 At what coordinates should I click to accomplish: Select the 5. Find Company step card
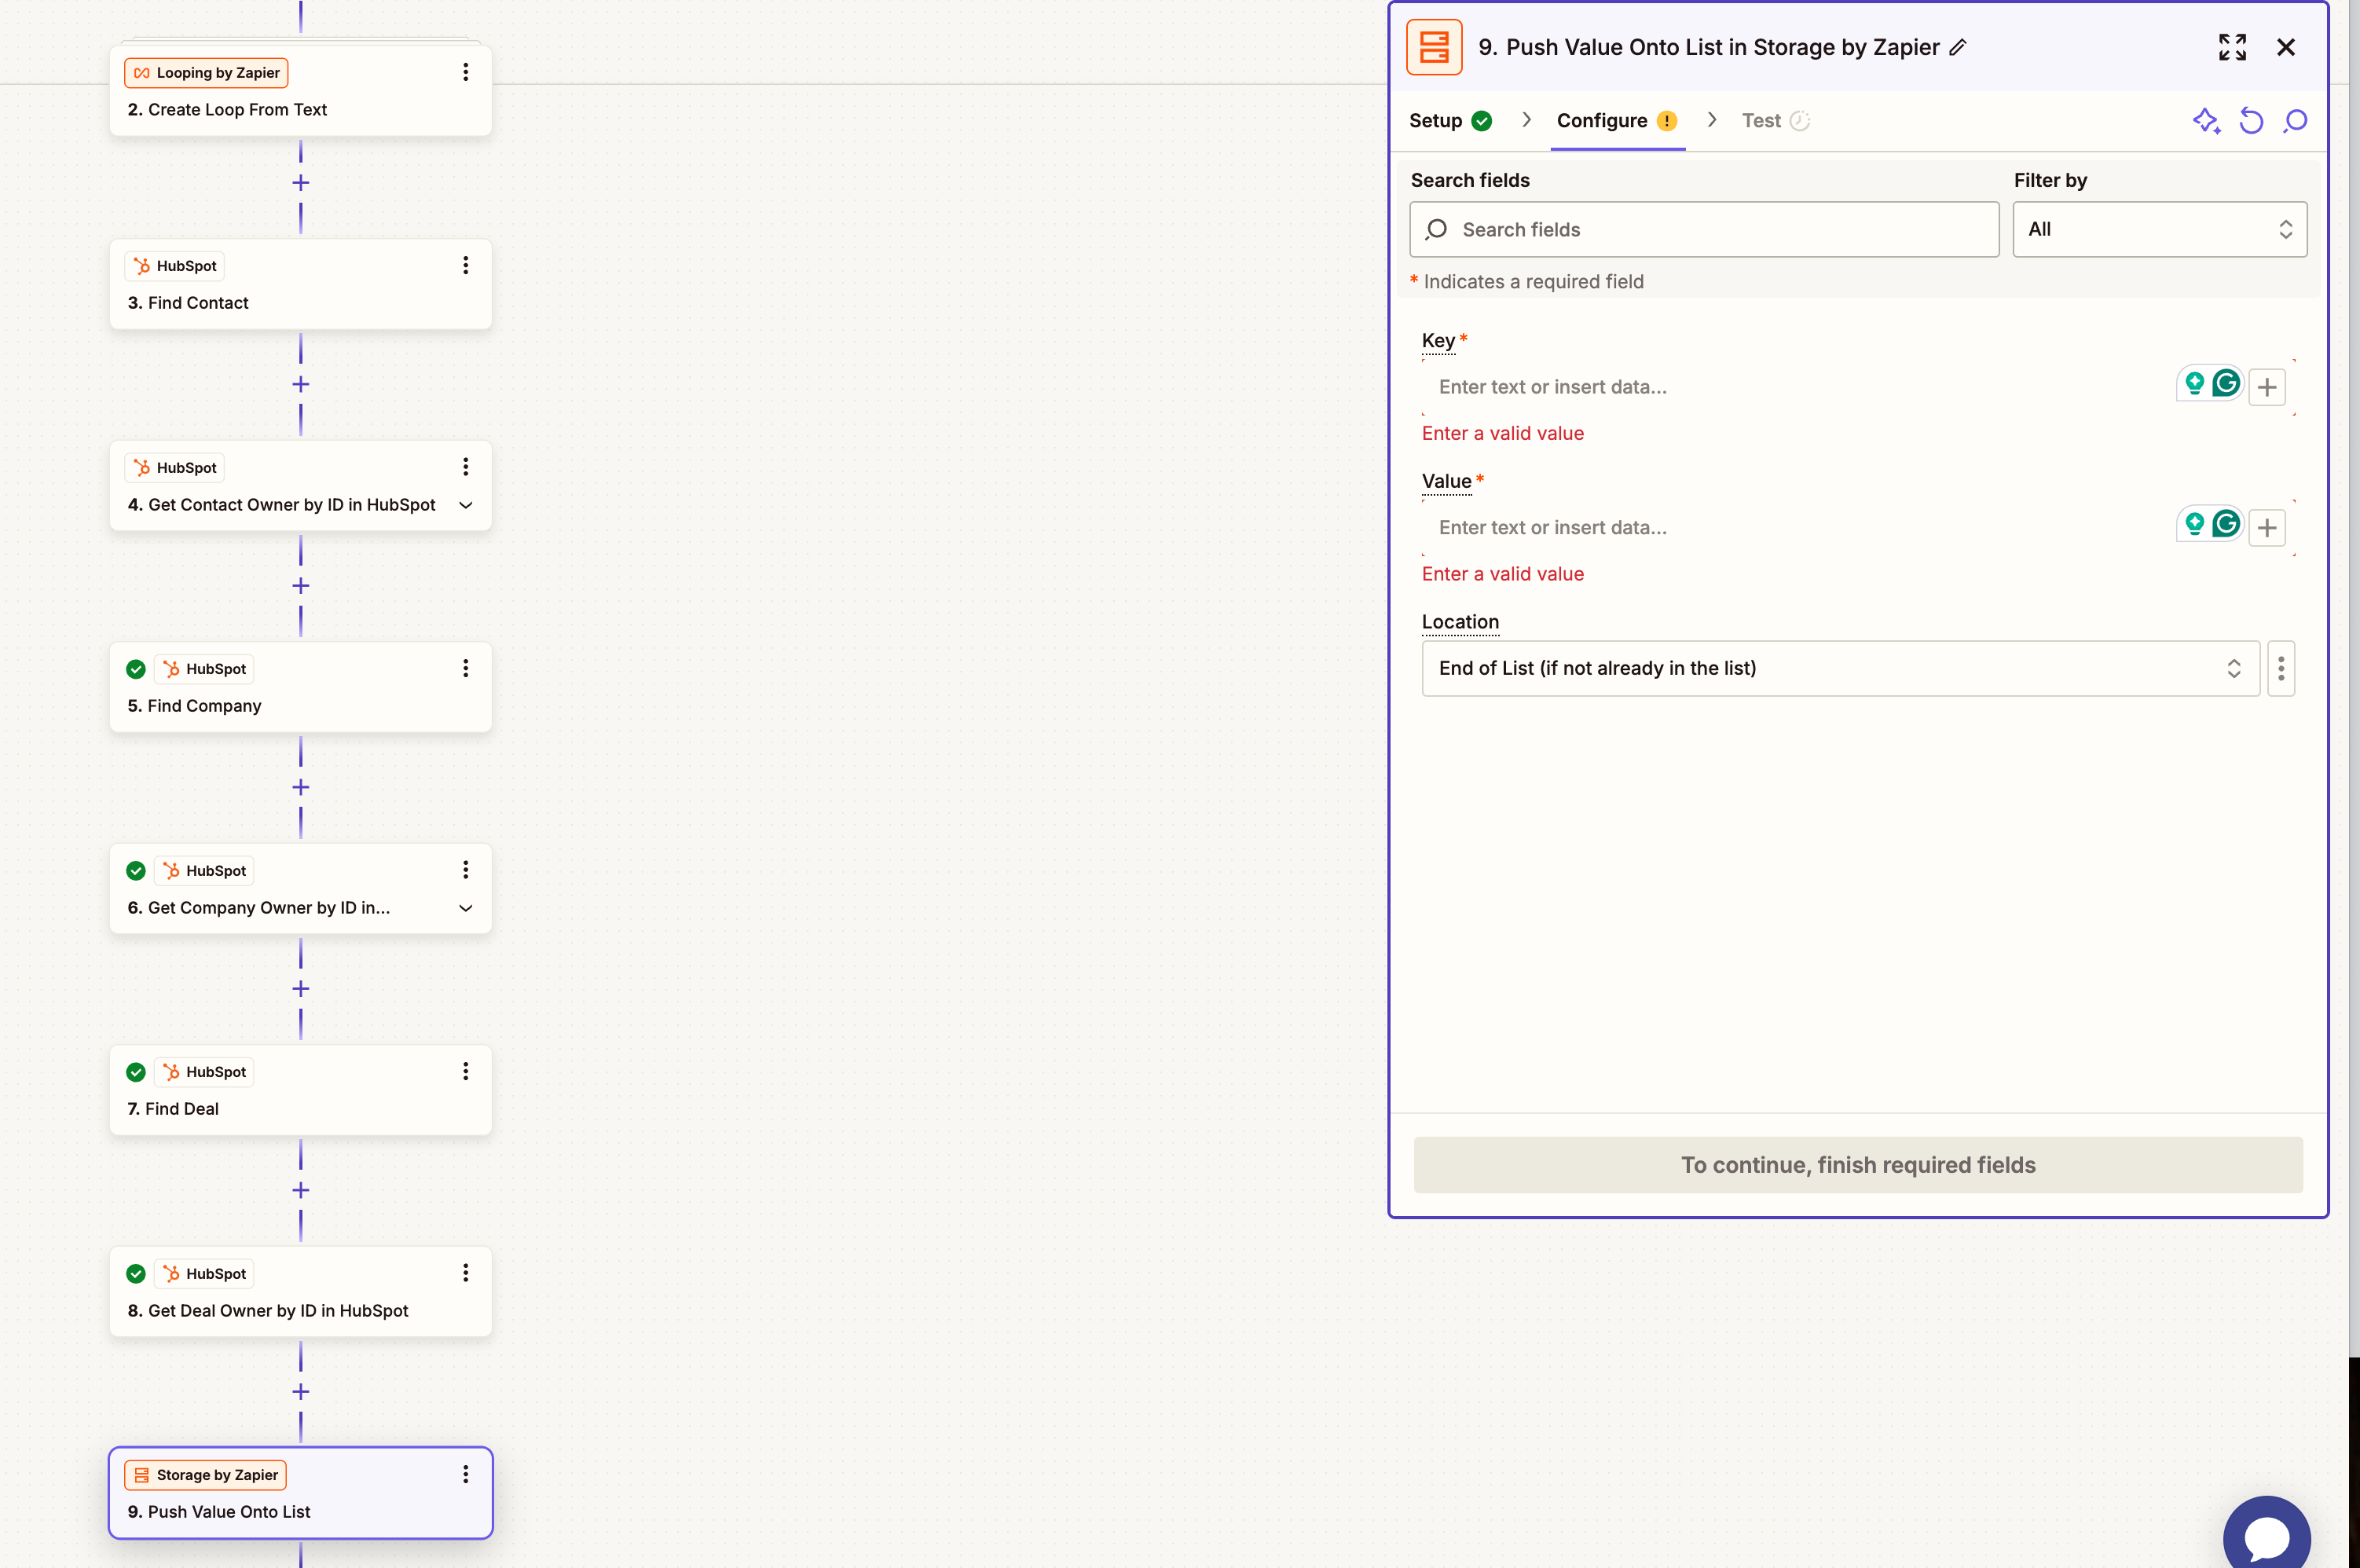[300, 687]
